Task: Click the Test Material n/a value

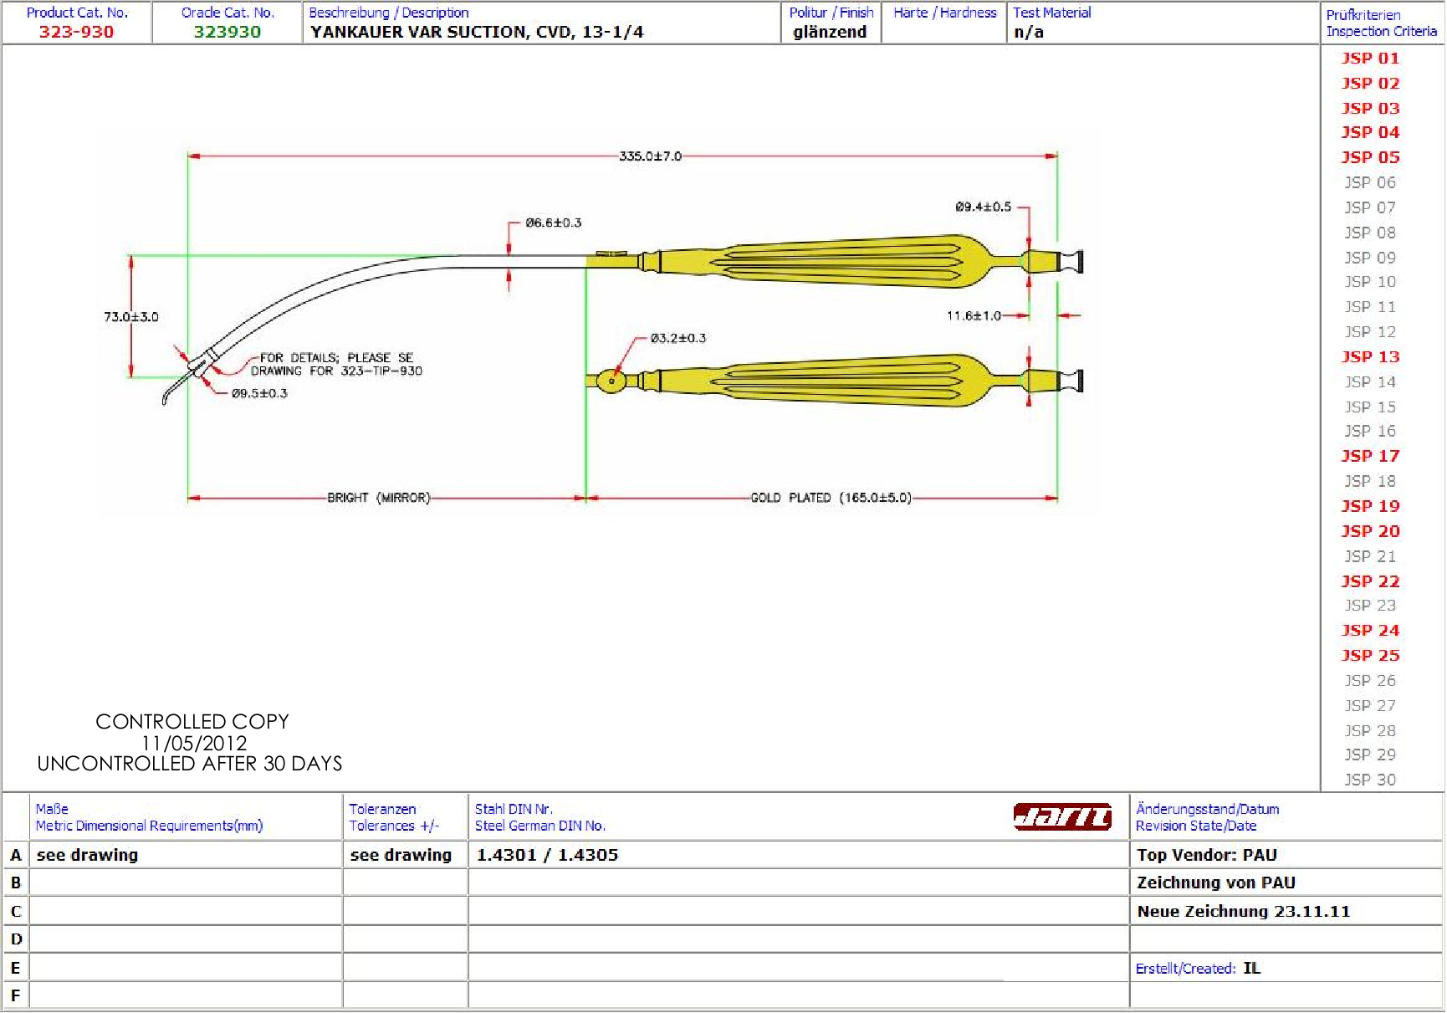Action: point(1029,32)
